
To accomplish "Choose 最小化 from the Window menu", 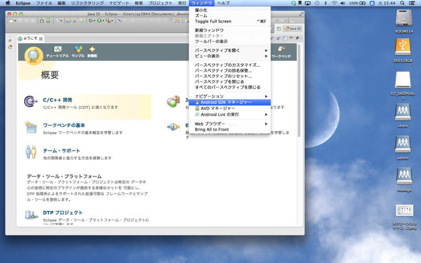I will pos(229,10).
